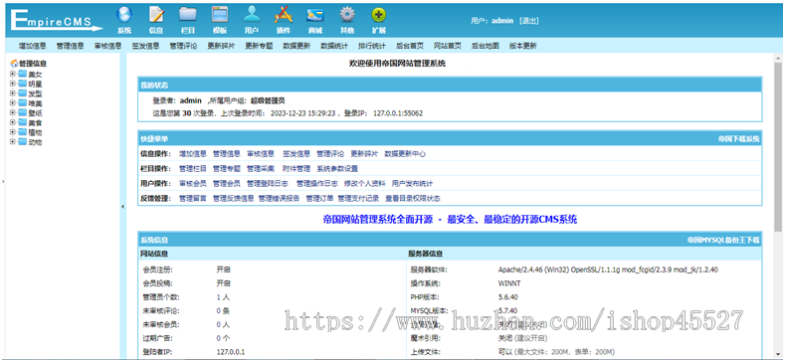Open 管理错误报告 in quick menu
Screen dimensions: 785x362
(x=279, y=198)
